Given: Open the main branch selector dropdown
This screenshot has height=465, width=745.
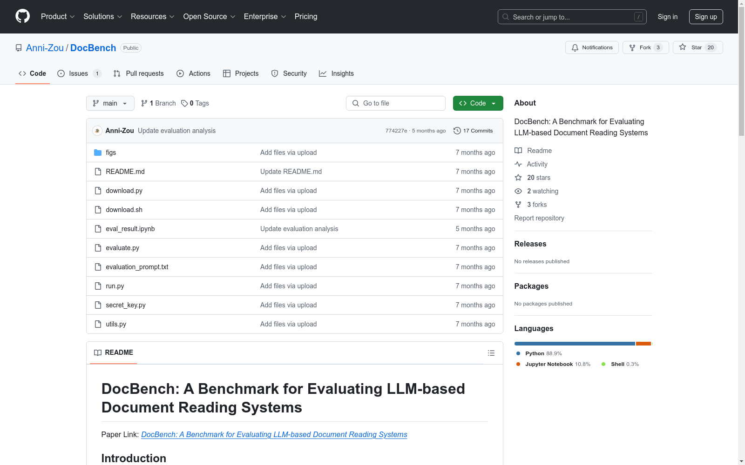Looking at the screenshot, I should (x=110, y=103).
